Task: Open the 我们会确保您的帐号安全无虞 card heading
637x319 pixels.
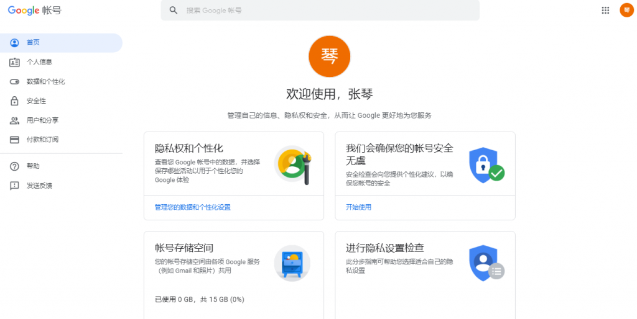Action: tap(399, 155)
